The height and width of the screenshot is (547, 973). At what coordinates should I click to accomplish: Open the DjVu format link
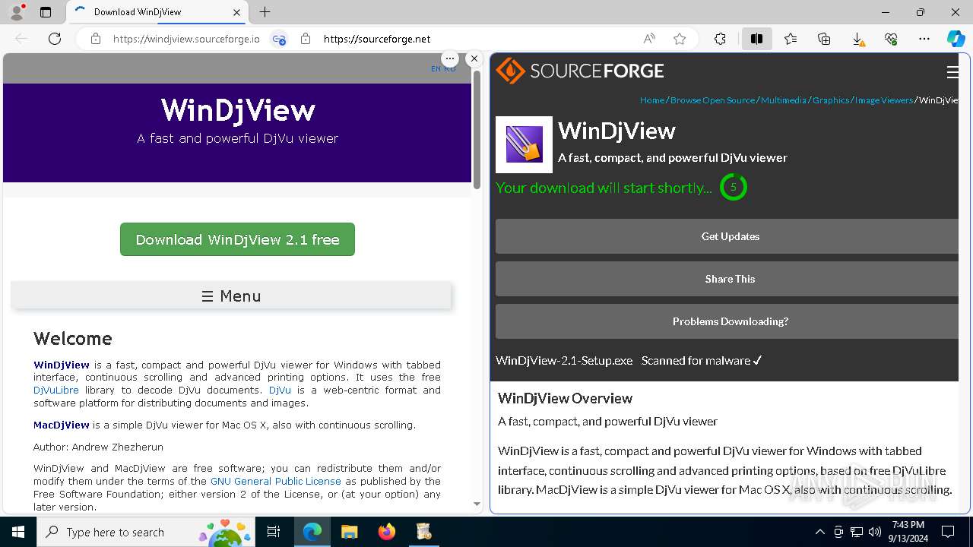pyautogui.click(x=280, y=390)
